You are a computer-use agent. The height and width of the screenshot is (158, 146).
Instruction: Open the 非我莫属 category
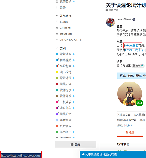pos(66,120)
